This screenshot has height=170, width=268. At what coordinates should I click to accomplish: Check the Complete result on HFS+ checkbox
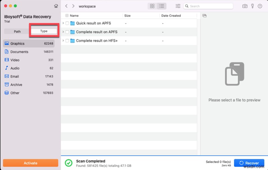[67, 40]
